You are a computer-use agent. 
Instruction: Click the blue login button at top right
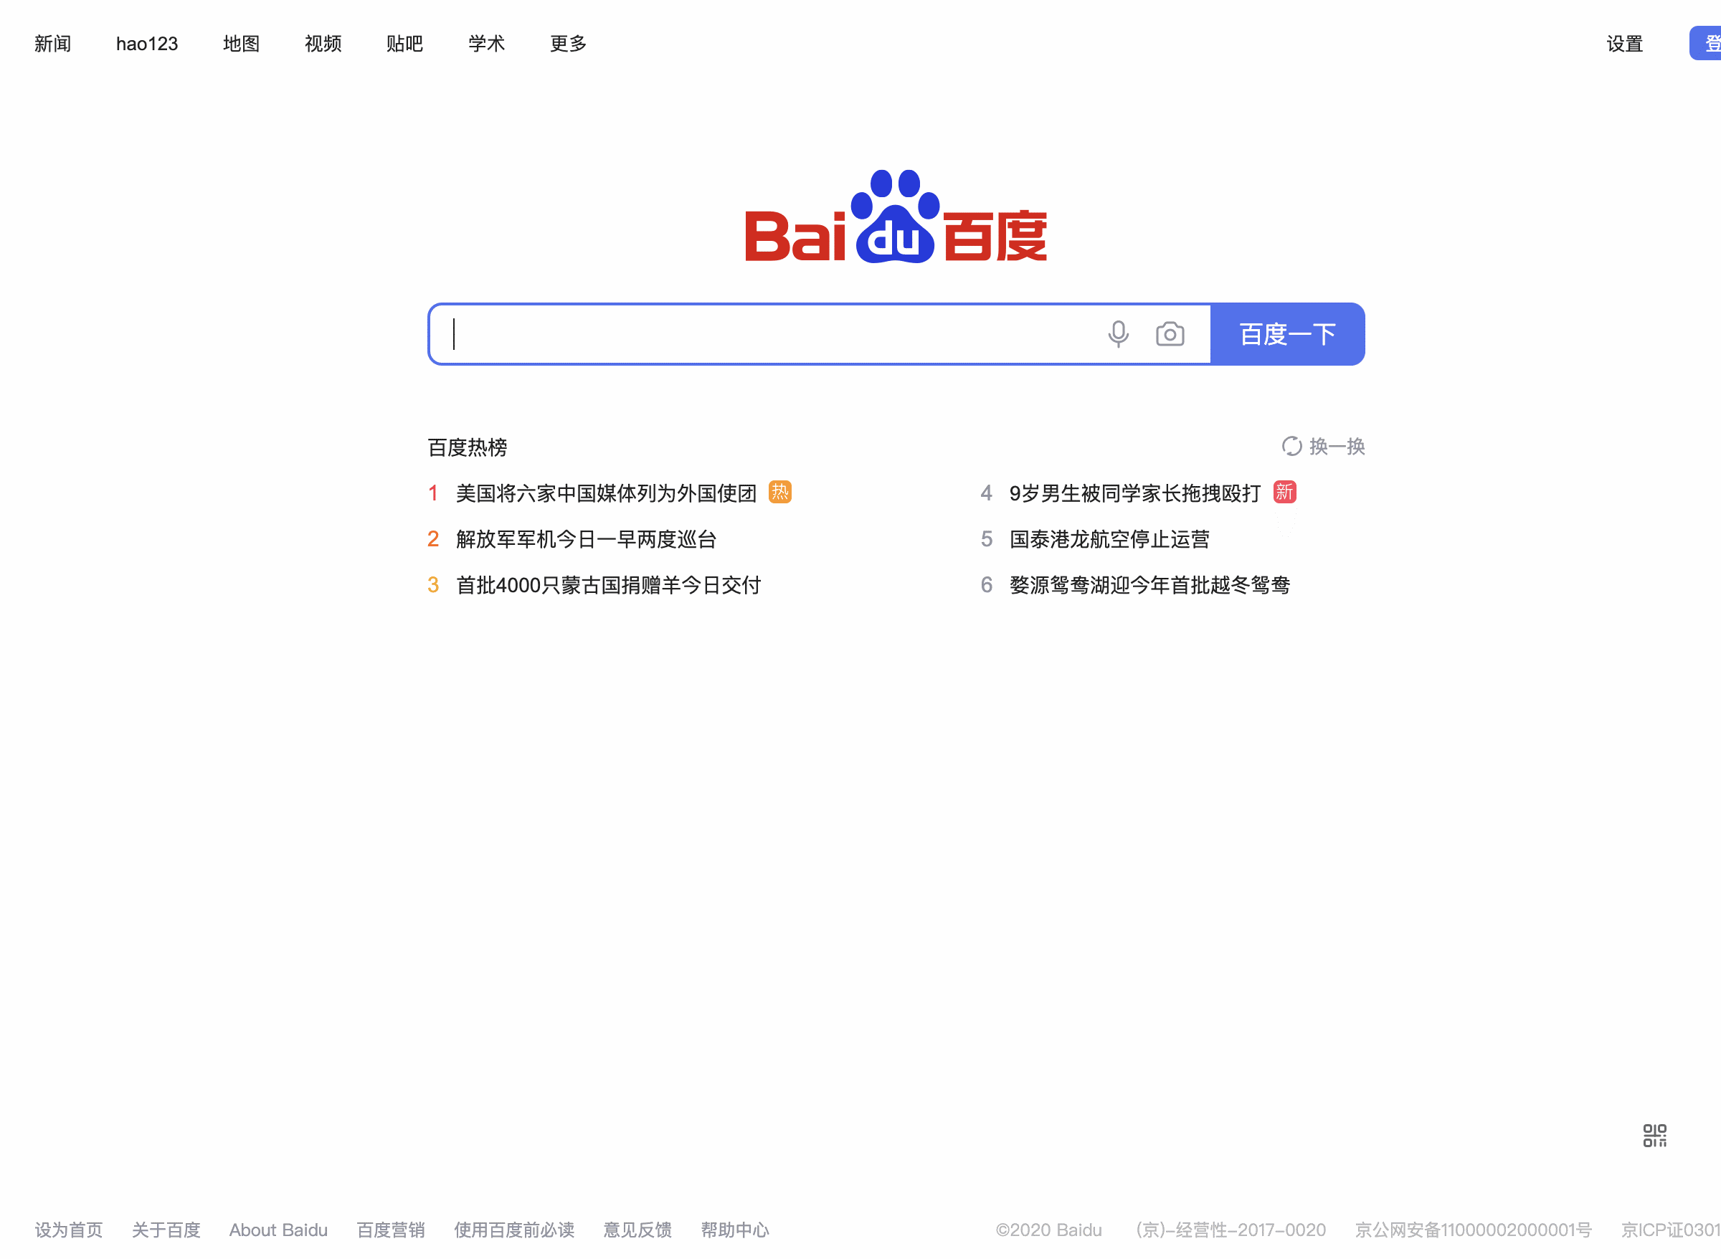click(1707, 44)
